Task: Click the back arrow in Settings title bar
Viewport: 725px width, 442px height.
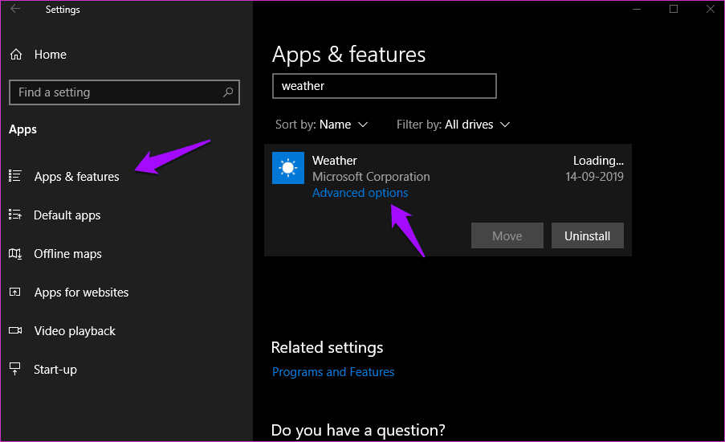Action: point(15,9)
